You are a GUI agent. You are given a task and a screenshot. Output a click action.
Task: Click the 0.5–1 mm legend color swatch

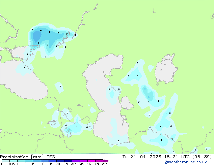tap(14, 161)
